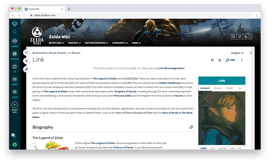The image size is (272, 163).
Task: Open the Movies section in sidebar
Action: click(x=15, y=55)
